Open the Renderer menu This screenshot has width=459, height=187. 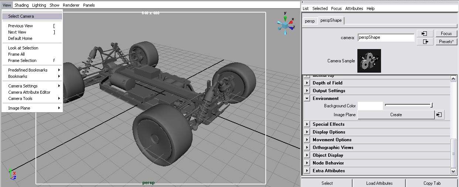(71, 5)
